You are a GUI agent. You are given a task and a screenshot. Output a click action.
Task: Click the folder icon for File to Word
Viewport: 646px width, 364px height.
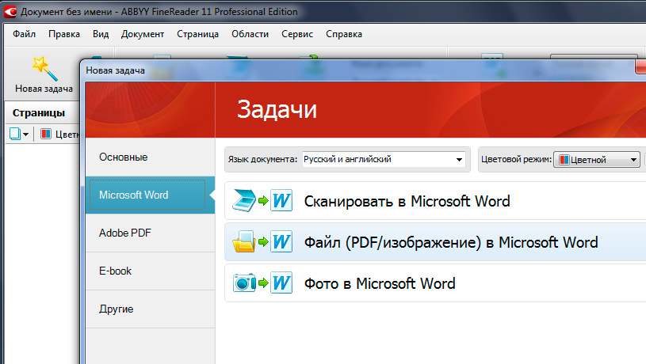(x=242, y=242)
